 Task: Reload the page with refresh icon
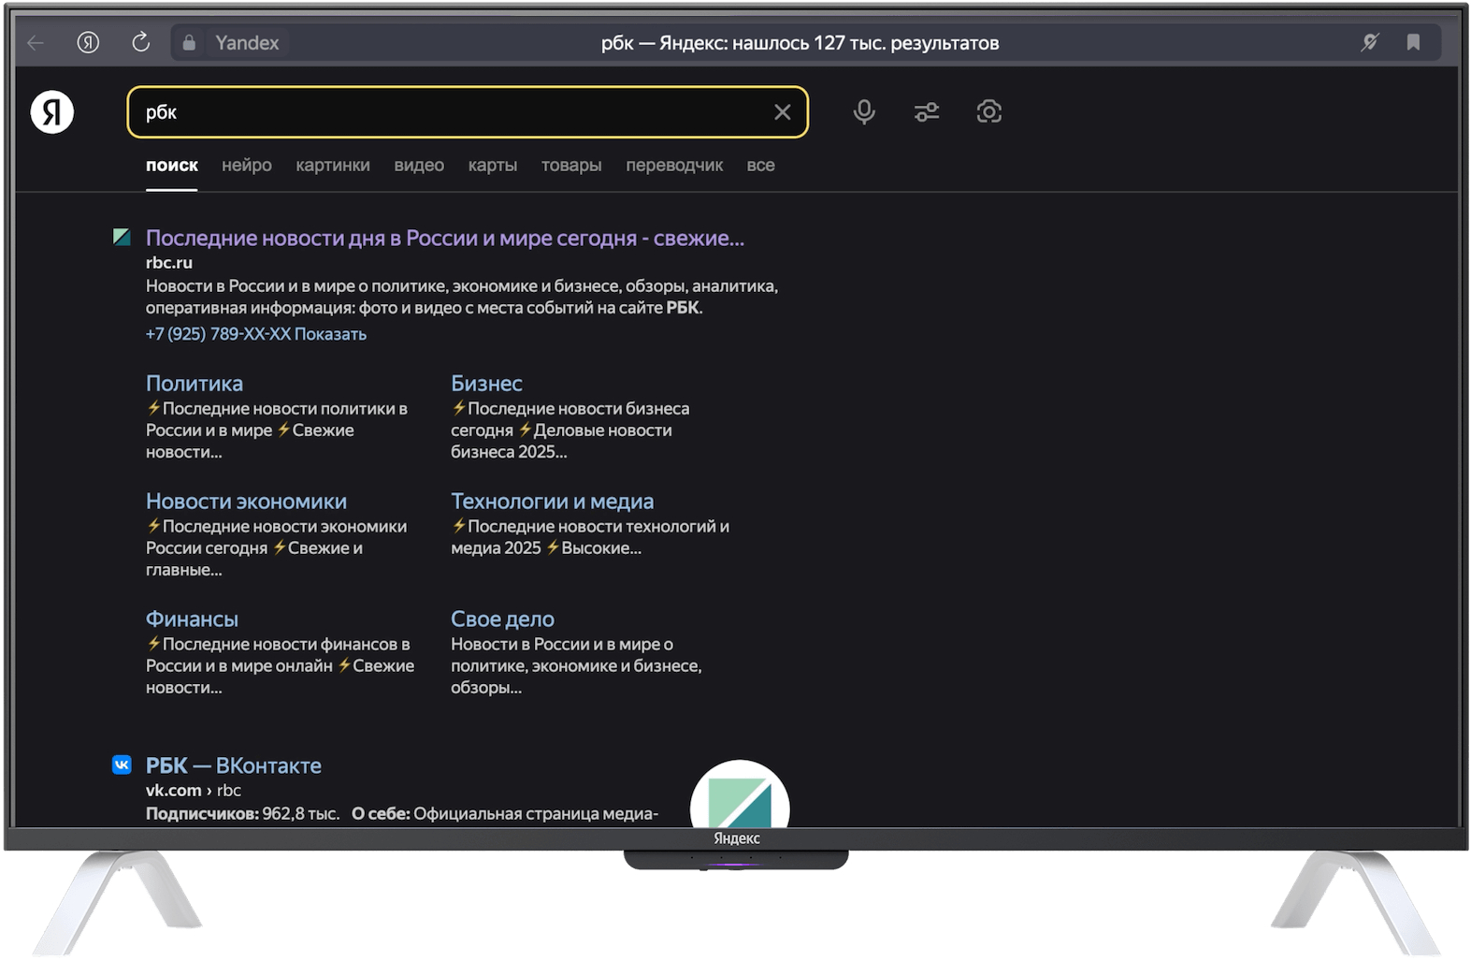pyautogui.click(x=141, y=42)
